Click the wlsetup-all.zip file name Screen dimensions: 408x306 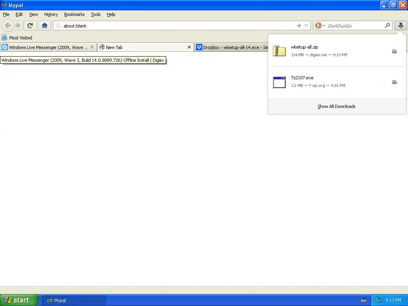(x=304, y=47)
